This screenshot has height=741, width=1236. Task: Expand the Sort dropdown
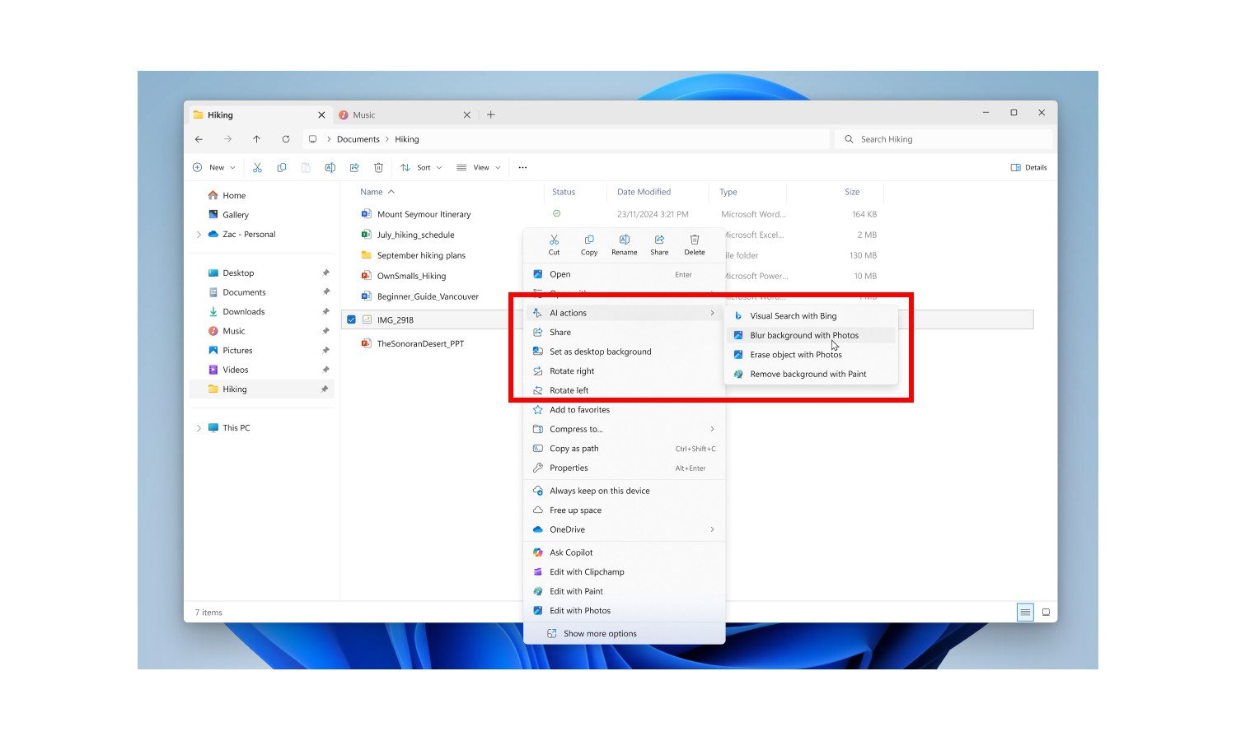click(420, 167)
